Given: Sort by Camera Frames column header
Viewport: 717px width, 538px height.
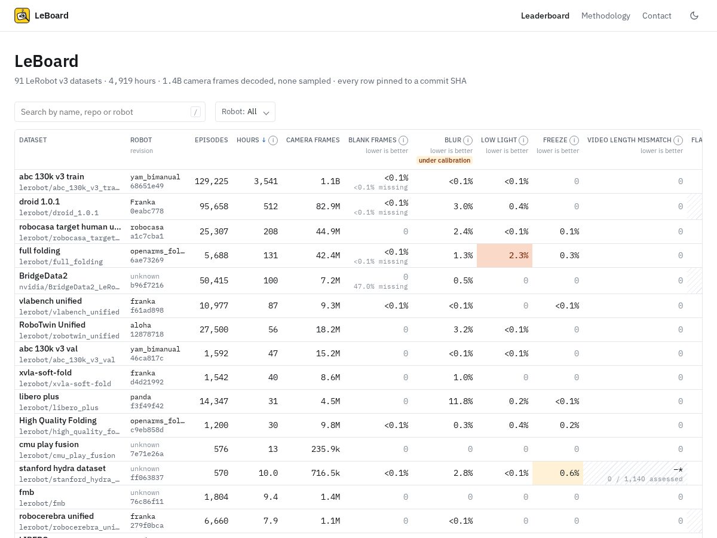Looking at the screenshot, I should 313,140.
